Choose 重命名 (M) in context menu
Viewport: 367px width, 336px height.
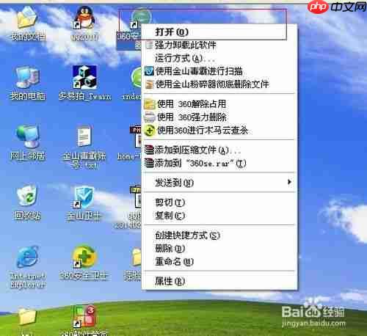tap(219, 262)
